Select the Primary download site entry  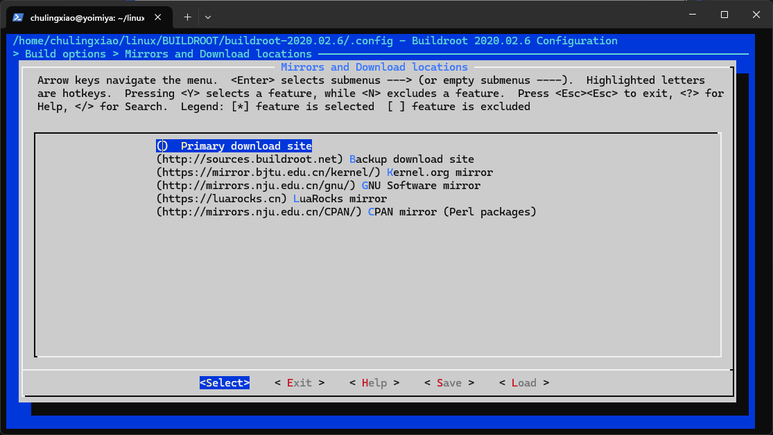tap(234, 146)
